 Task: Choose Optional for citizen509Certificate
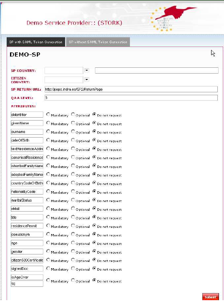[x=73, y=260]
